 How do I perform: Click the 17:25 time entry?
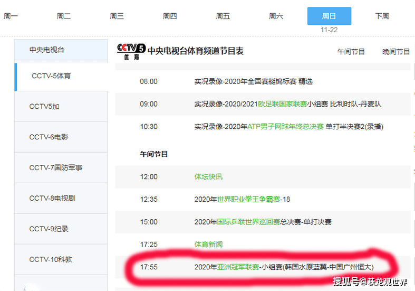(x=149, y=245)
